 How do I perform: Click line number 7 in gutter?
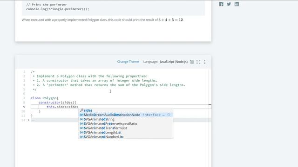[x=24, y=98]
